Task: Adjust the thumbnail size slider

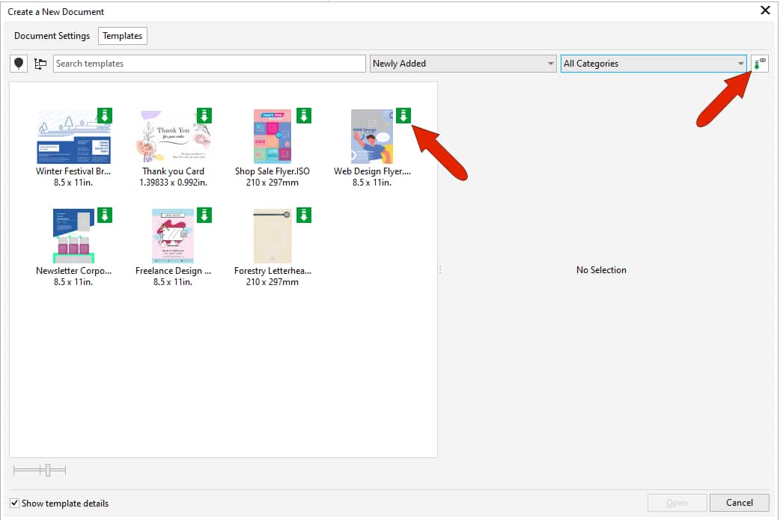Action: (46, 469)
